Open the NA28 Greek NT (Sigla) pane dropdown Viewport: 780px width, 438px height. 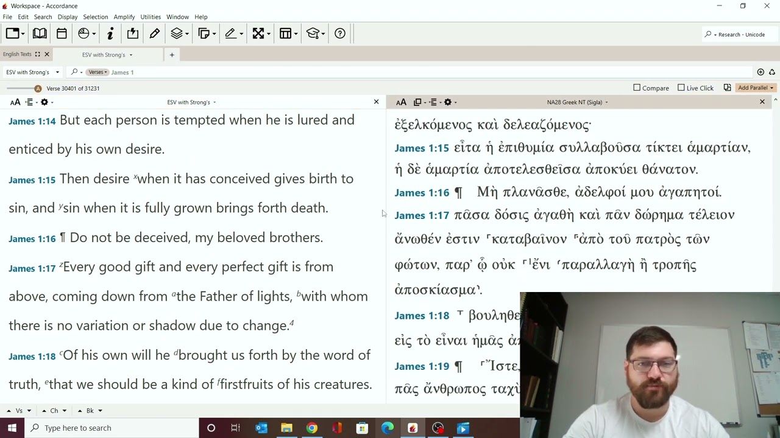(x=577, y=102)
